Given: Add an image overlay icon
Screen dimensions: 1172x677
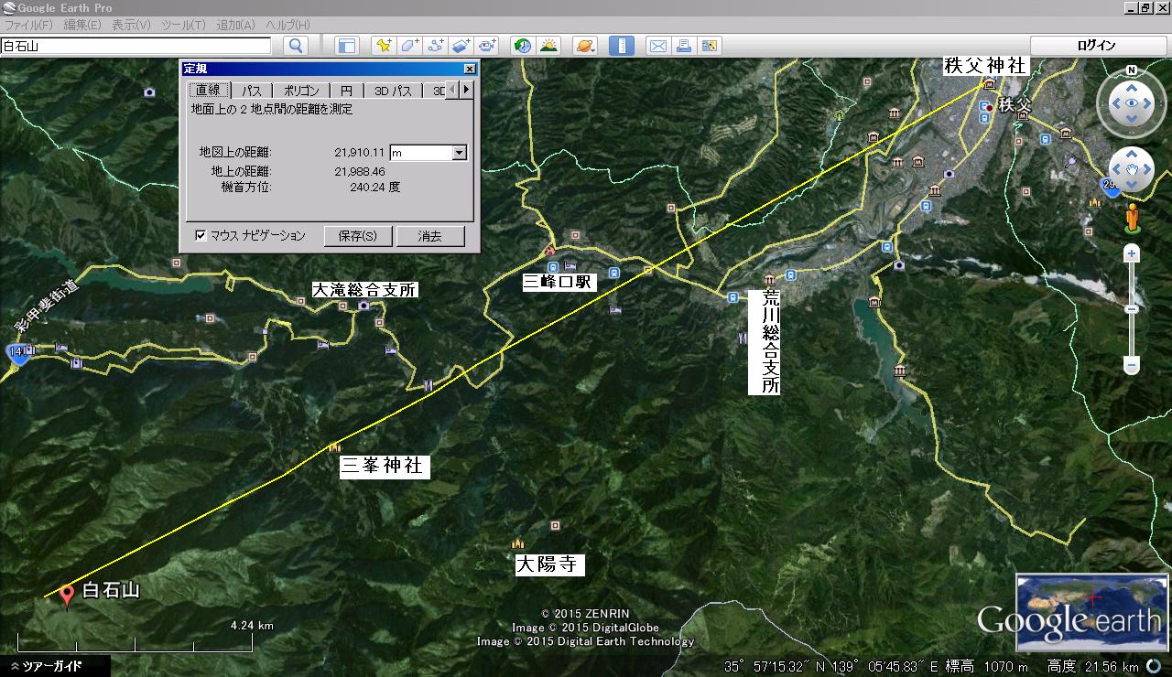Looking at the screenshot, I should point(461,46).
